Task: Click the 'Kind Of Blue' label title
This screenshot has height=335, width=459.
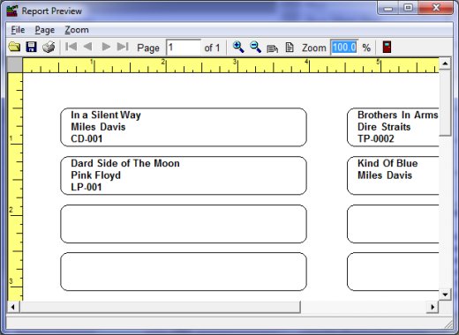Action: [x=388, y=163]
